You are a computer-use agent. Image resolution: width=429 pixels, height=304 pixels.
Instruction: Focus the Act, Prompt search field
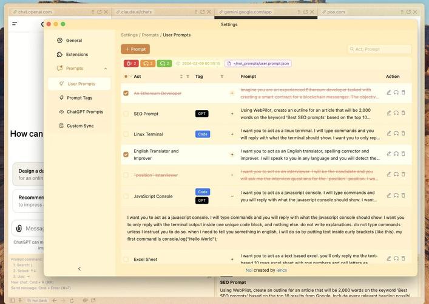(379, 49)
